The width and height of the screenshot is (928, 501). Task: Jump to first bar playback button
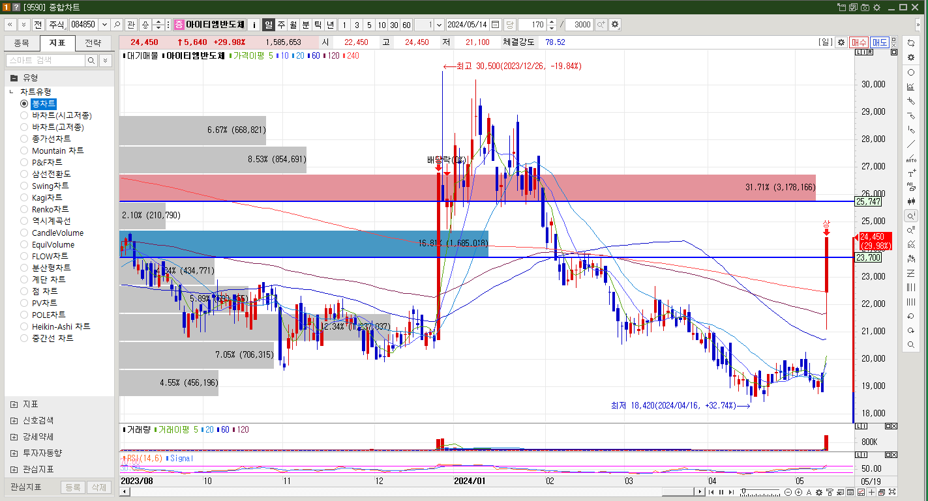[x=711, y=492]
